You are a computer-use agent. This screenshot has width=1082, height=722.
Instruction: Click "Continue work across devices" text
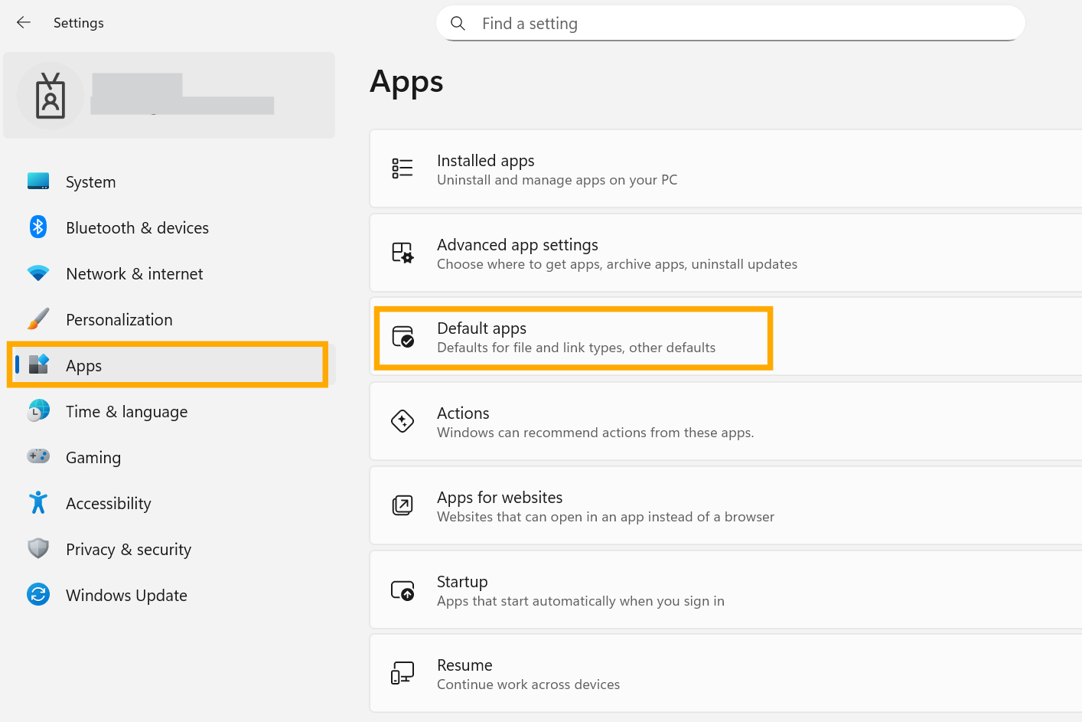coord(528,684)
